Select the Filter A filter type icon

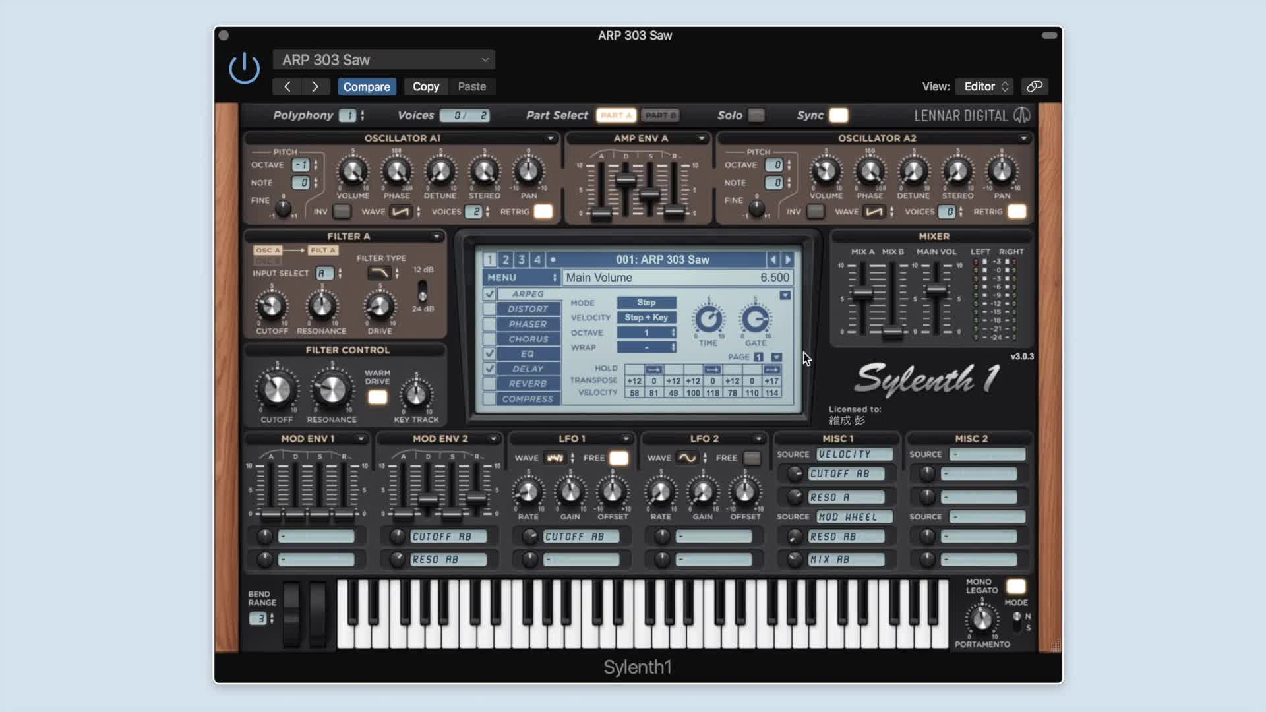379,273
